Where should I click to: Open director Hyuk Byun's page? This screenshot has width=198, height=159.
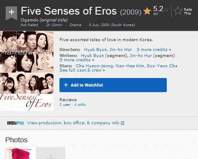pos(95,50)
